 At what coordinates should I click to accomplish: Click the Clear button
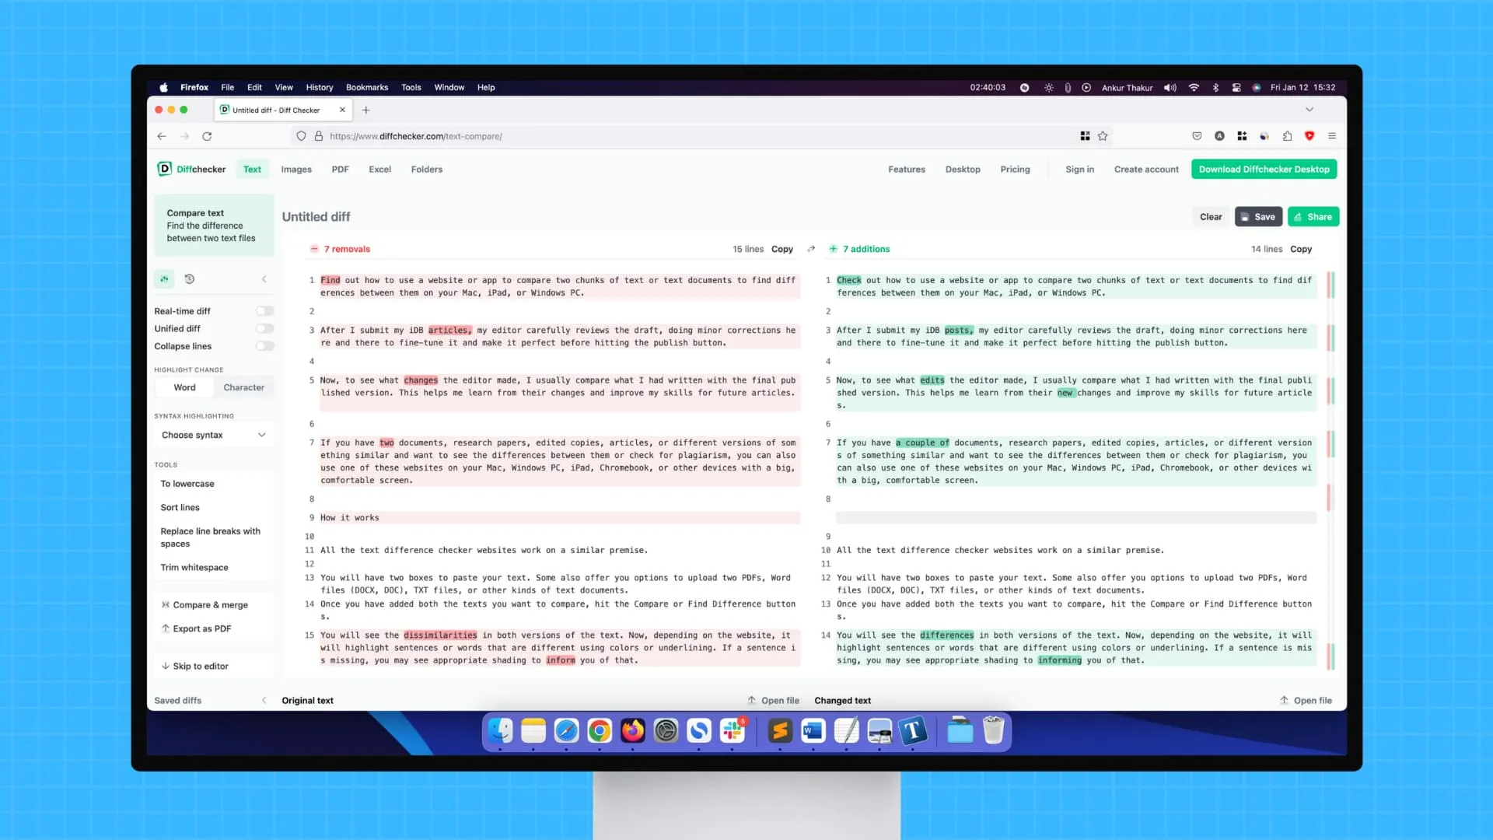coord(1210,216)
